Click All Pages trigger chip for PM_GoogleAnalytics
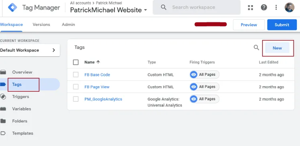300x146 pixels. click(204, 99)
